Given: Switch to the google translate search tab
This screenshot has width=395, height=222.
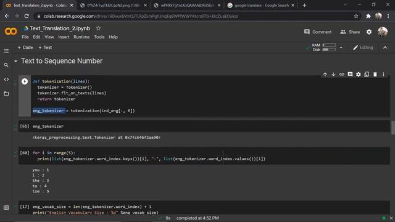Looking at the screenshot, I should point(260,6).
